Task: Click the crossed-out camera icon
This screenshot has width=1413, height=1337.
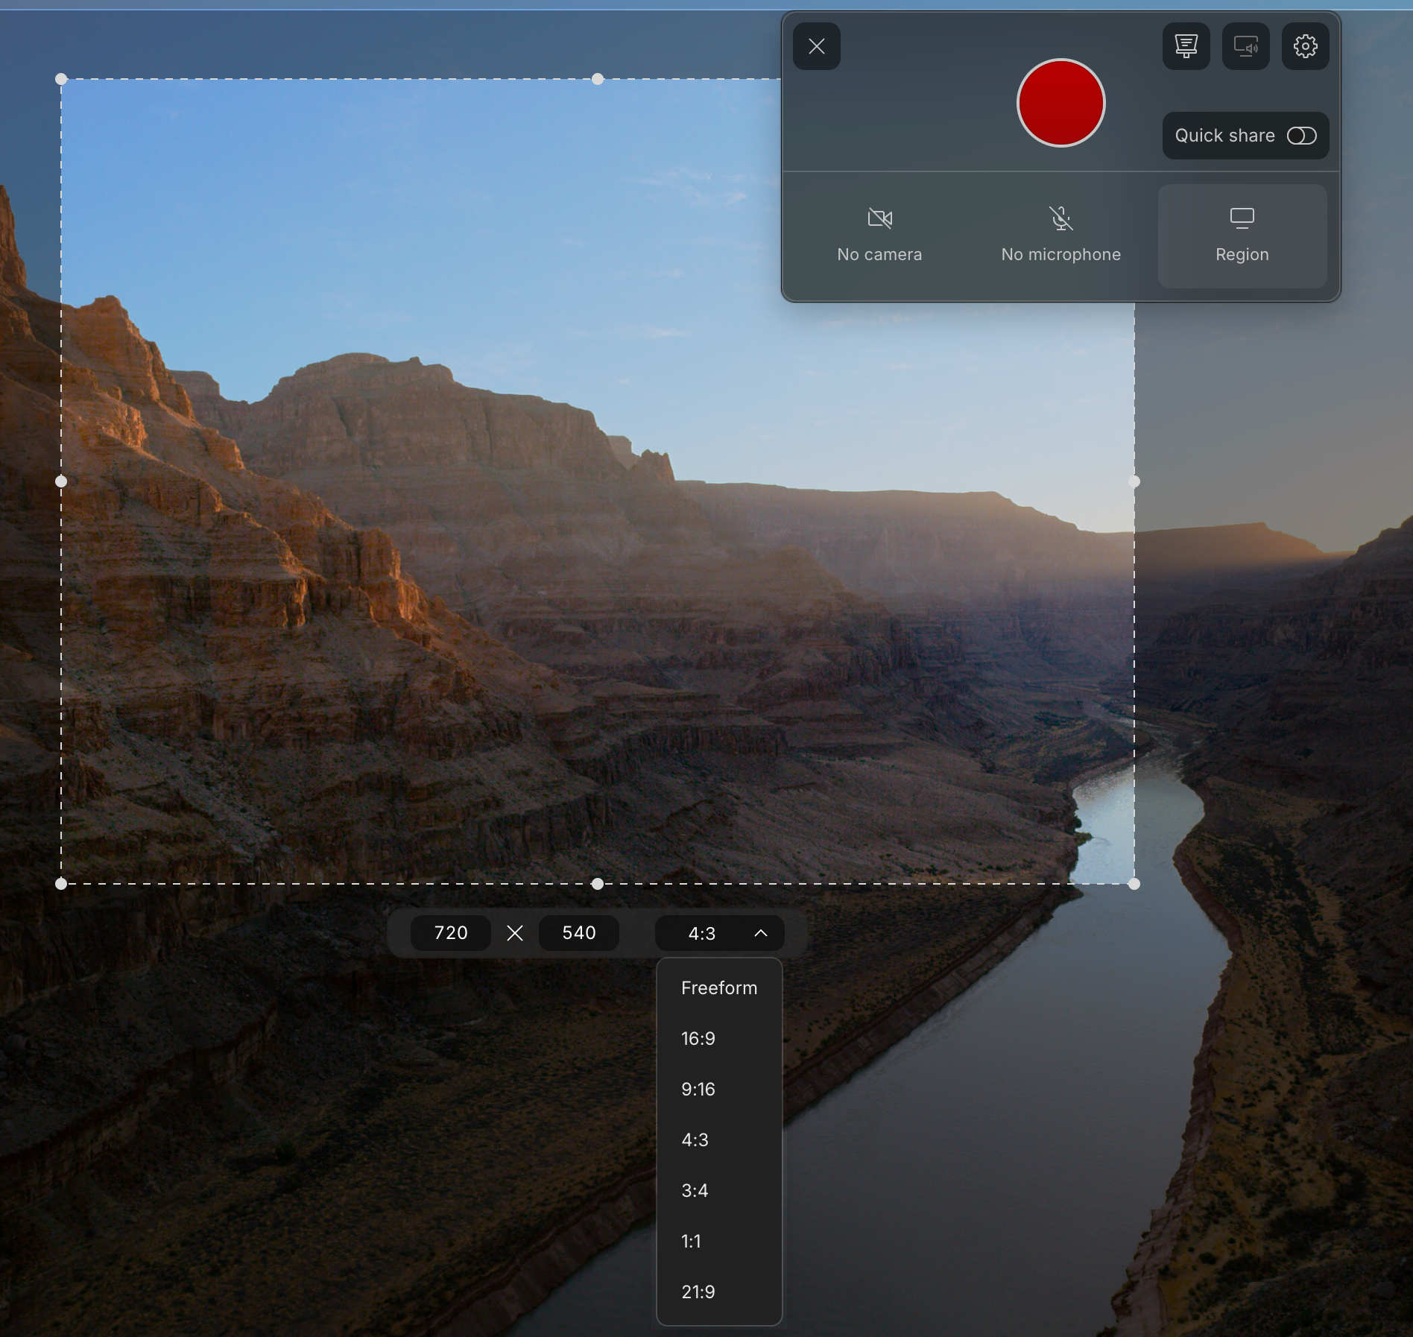Action: pos(880,218)
